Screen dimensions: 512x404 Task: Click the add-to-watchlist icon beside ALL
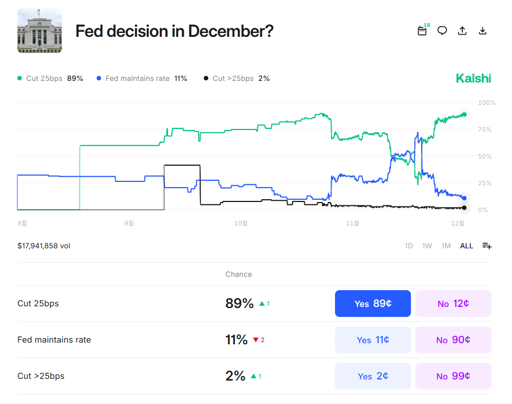[486, 246]
